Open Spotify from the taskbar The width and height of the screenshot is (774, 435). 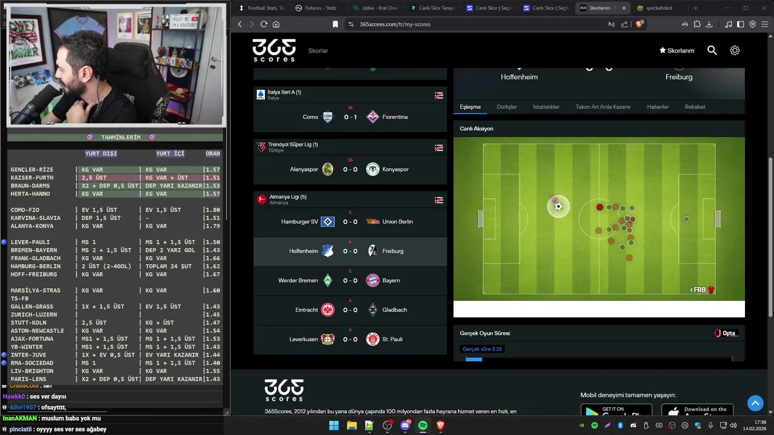423,425
